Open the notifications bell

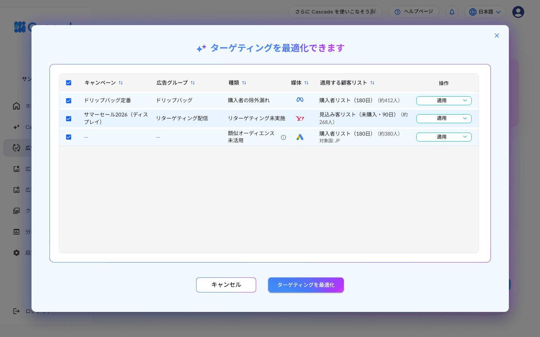(x=452, y=12)
